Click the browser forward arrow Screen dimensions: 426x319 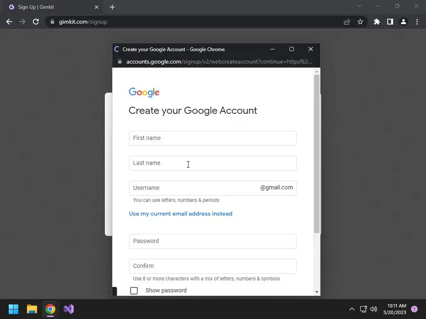click(x=22, y=22)
